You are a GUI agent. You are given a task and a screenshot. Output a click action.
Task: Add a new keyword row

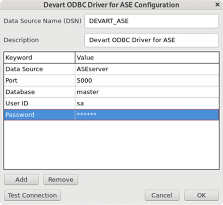[x=21, y=179]
